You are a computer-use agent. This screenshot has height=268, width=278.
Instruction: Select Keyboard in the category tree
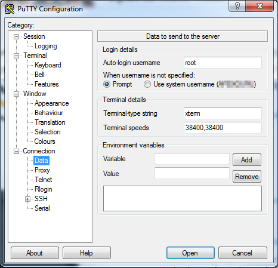coord(48,65)
